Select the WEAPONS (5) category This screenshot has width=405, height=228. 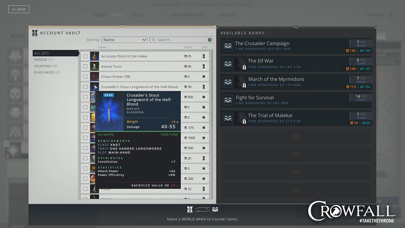click(x=46, y=66)
